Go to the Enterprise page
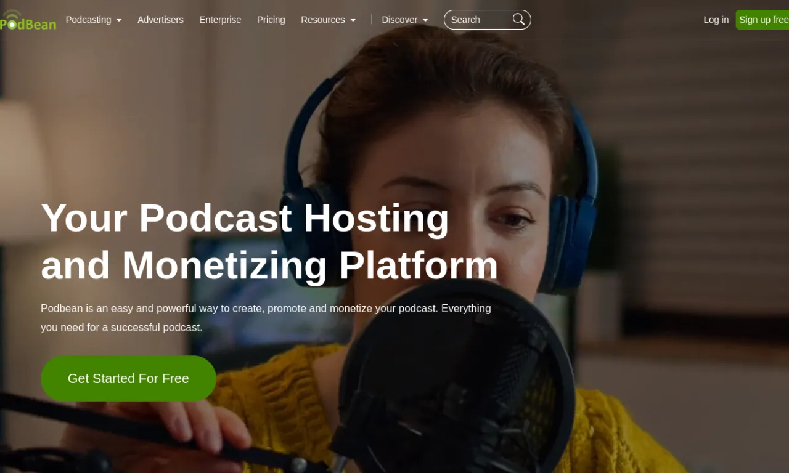789x473 pixels. click(220, 20)
